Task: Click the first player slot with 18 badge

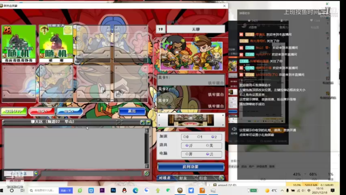Action: coord(19,44)
